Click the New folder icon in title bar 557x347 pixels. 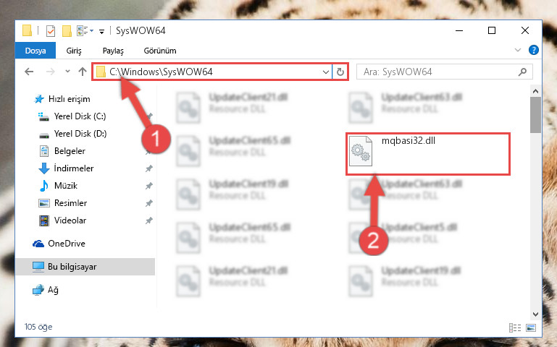(67, 31)
